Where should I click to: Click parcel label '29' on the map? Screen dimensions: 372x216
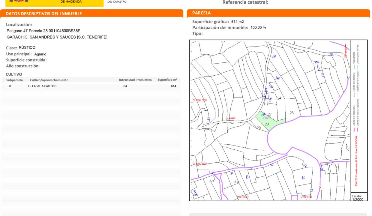coord(259,128)
